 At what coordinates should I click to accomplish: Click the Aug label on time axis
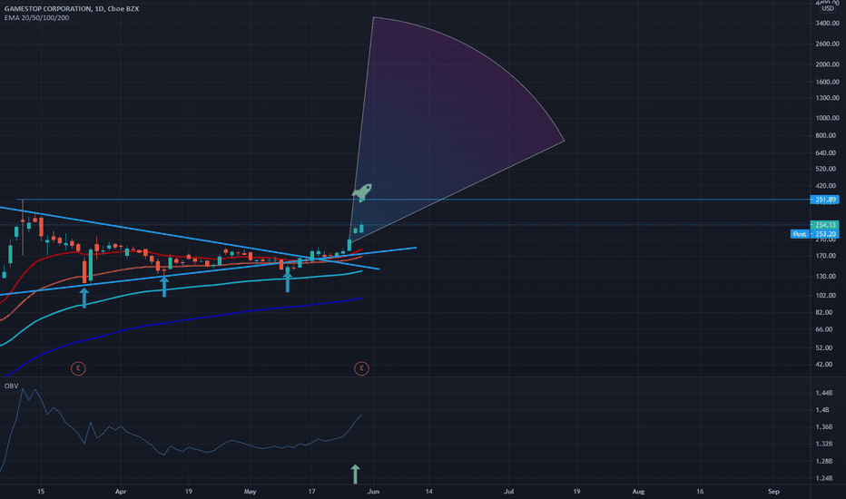point(638,492)
